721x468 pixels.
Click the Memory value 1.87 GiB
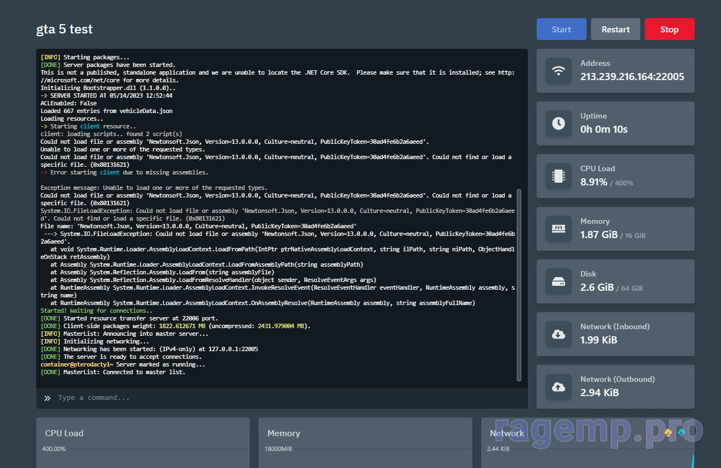pyautogui.click(x=599, y=234)
